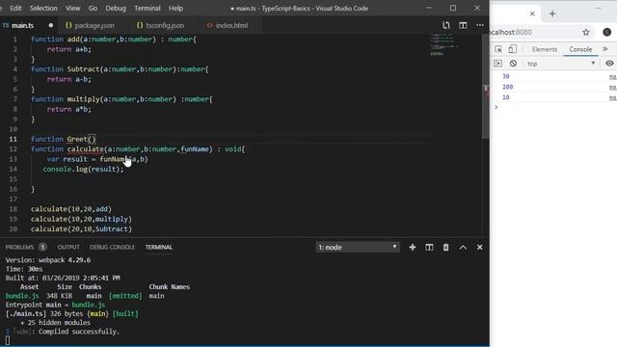The width and height of the screenshot is (617, 347).
Task: Click calculate(10,20,multiply) on line 19
Action: [81, 219]
